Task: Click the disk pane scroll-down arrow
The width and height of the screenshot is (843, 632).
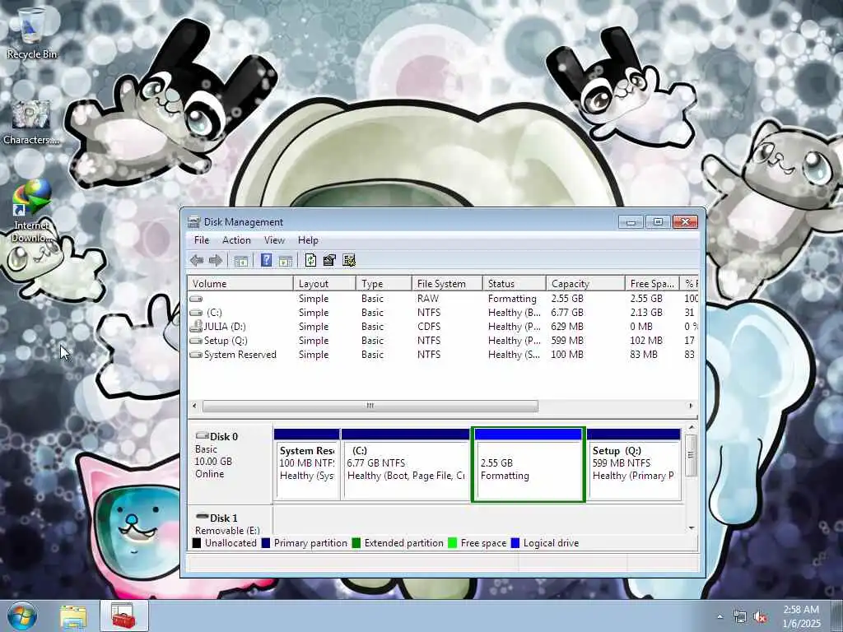Action: 692,528
